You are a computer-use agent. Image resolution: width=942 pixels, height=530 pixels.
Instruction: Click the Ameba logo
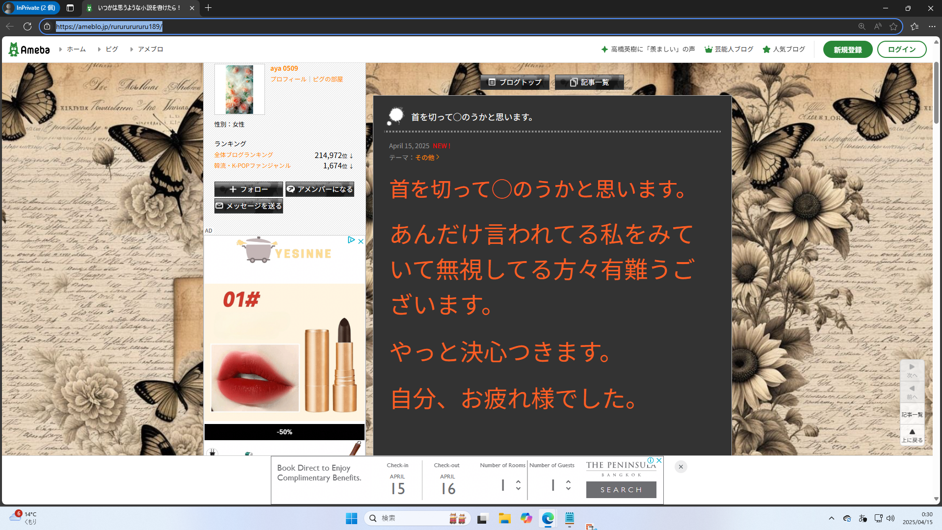(x=29, y=49)
